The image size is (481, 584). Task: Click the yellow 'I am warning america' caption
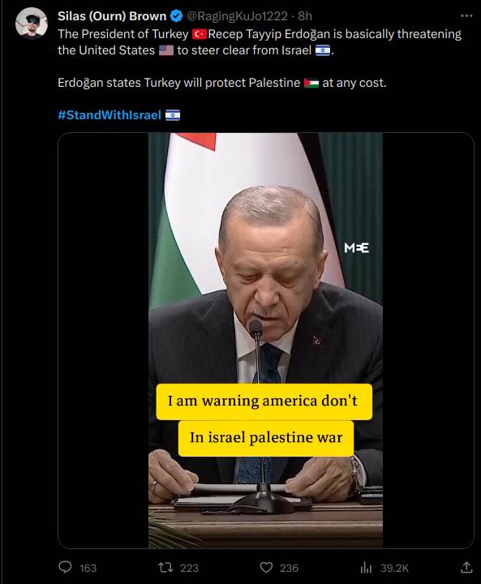264,401
